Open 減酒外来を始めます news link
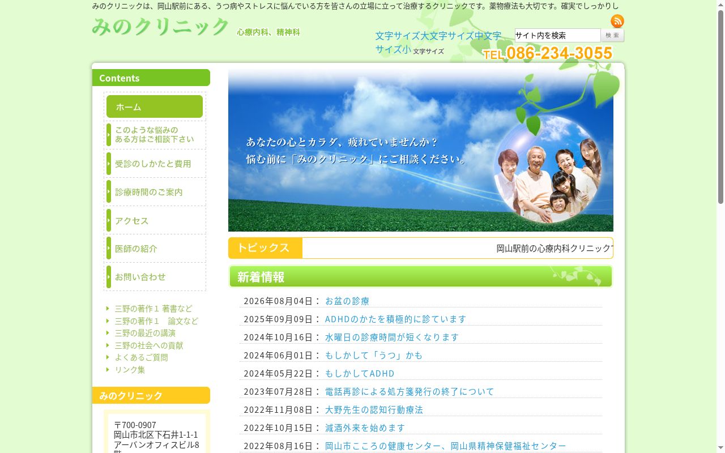 (365, 428)
